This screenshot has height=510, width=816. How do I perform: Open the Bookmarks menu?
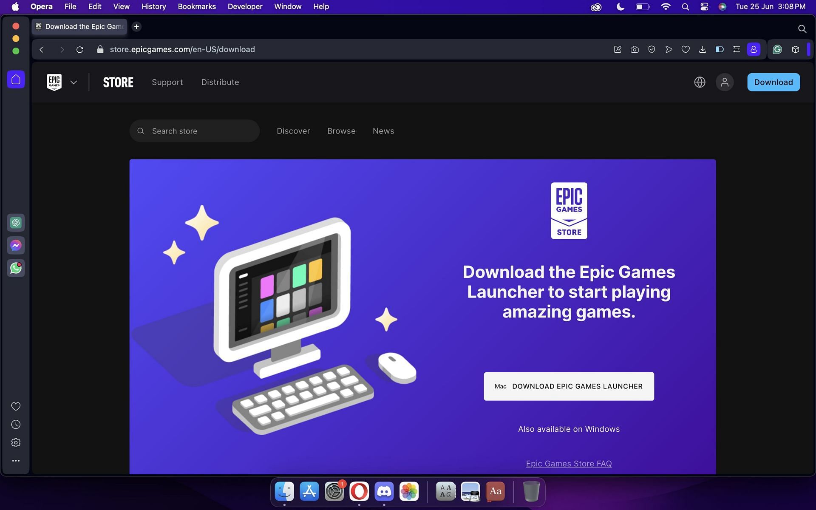point(197,6)
